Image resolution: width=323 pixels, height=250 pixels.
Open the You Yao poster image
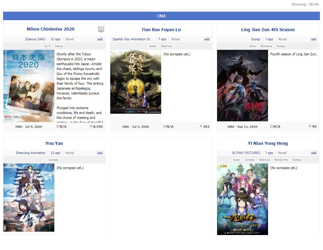coord(29,198)
